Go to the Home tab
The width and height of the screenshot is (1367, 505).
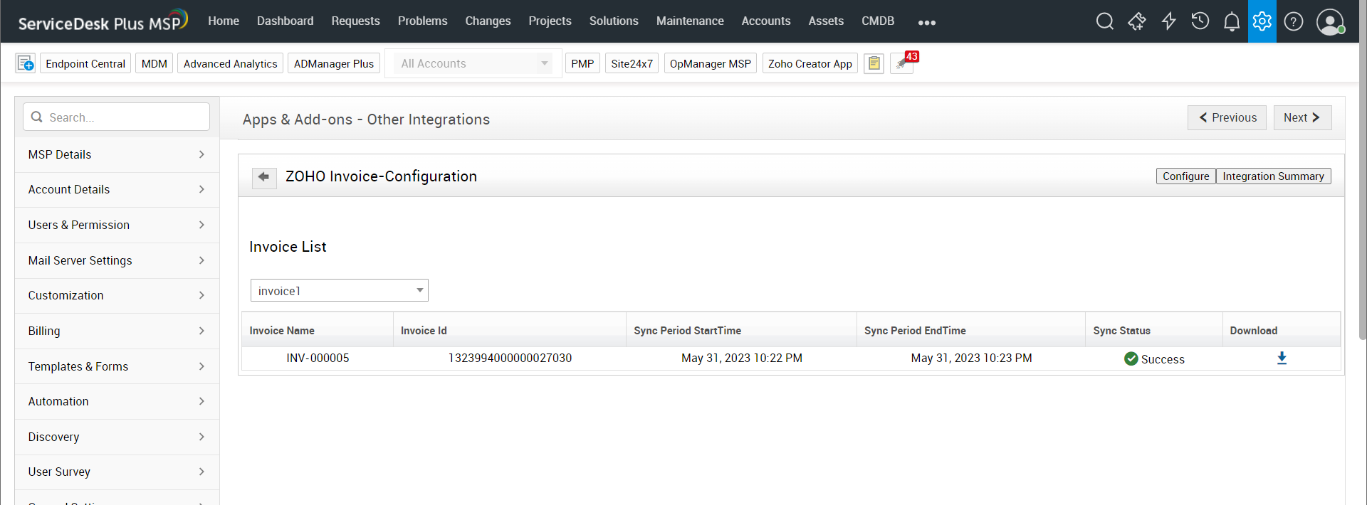[224, 21]
